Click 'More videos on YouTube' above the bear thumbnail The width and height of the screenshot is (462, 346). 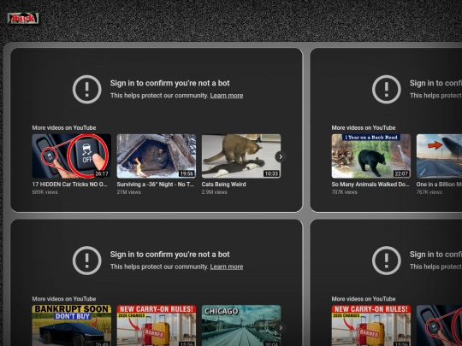click(x=364, y=127)
